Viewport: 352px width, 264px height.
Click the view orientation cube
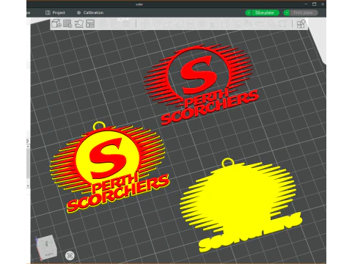click(x=46, y=246)
